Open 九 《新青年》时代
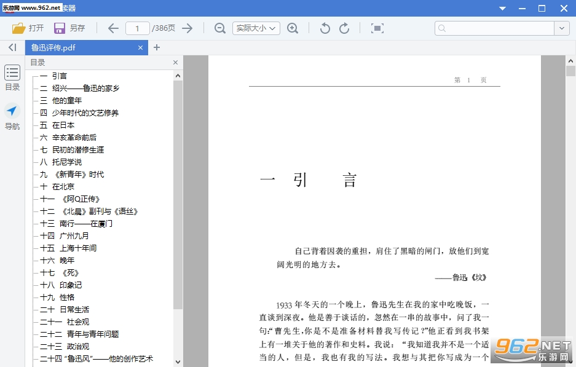 (72, 175)
